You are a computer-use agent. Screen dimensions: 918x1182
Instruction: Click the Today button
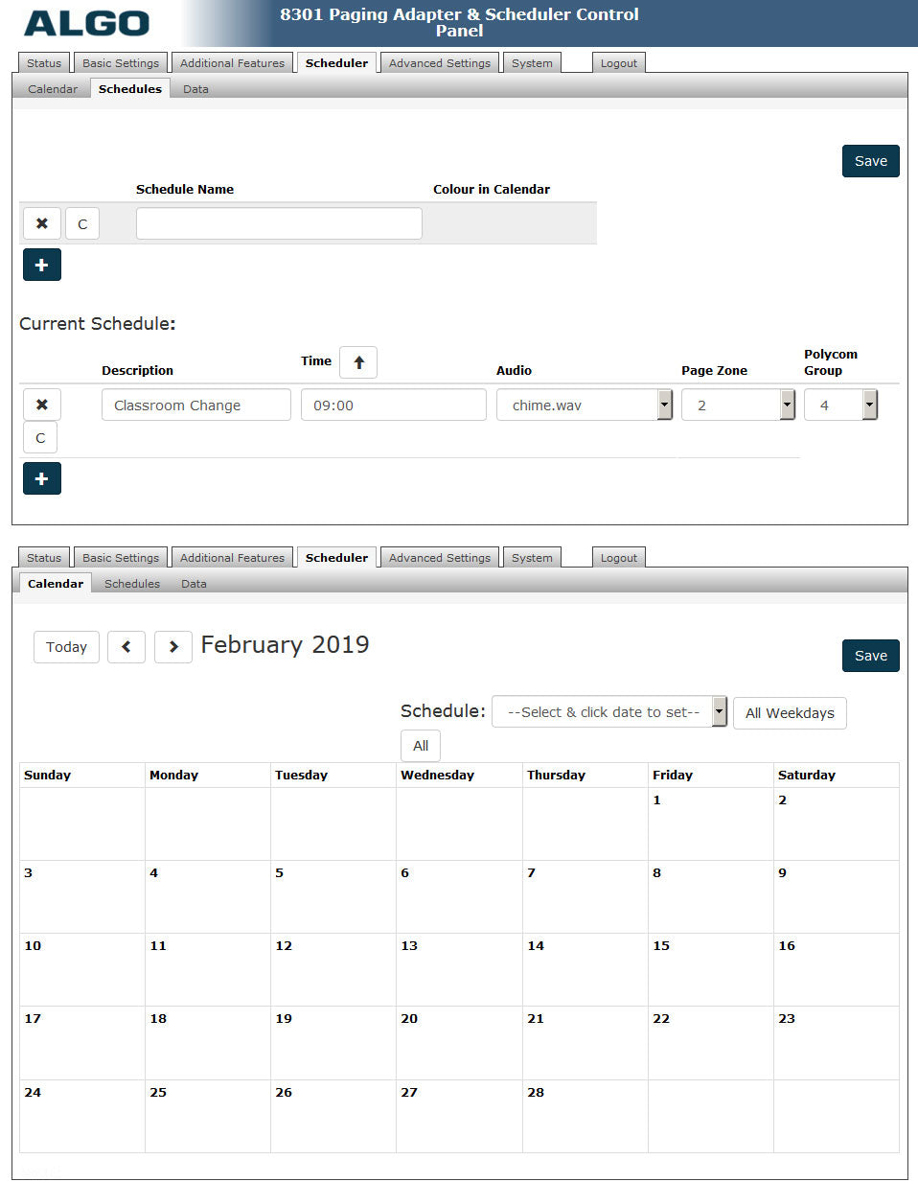(66, 647)
